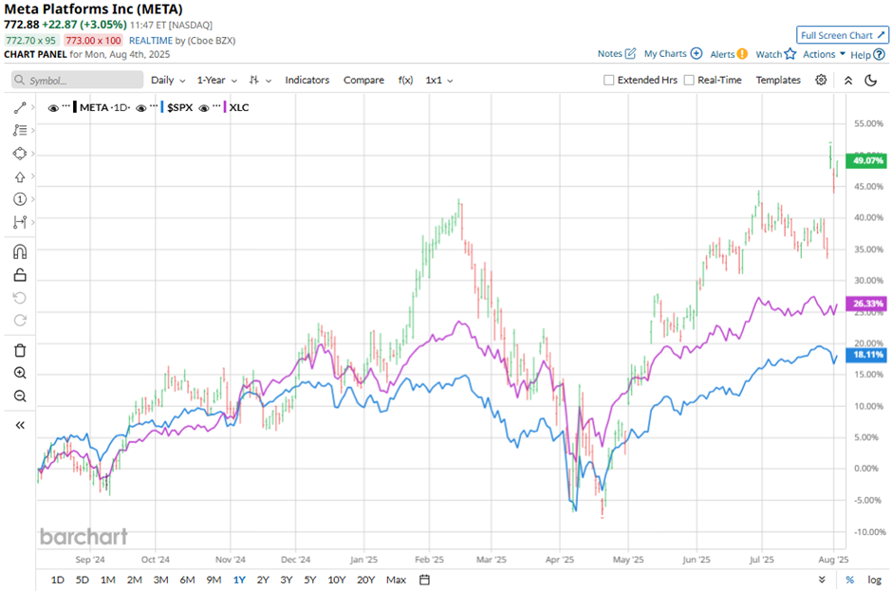
Task: Click the Watch star icon
Action: coord(790,54)
